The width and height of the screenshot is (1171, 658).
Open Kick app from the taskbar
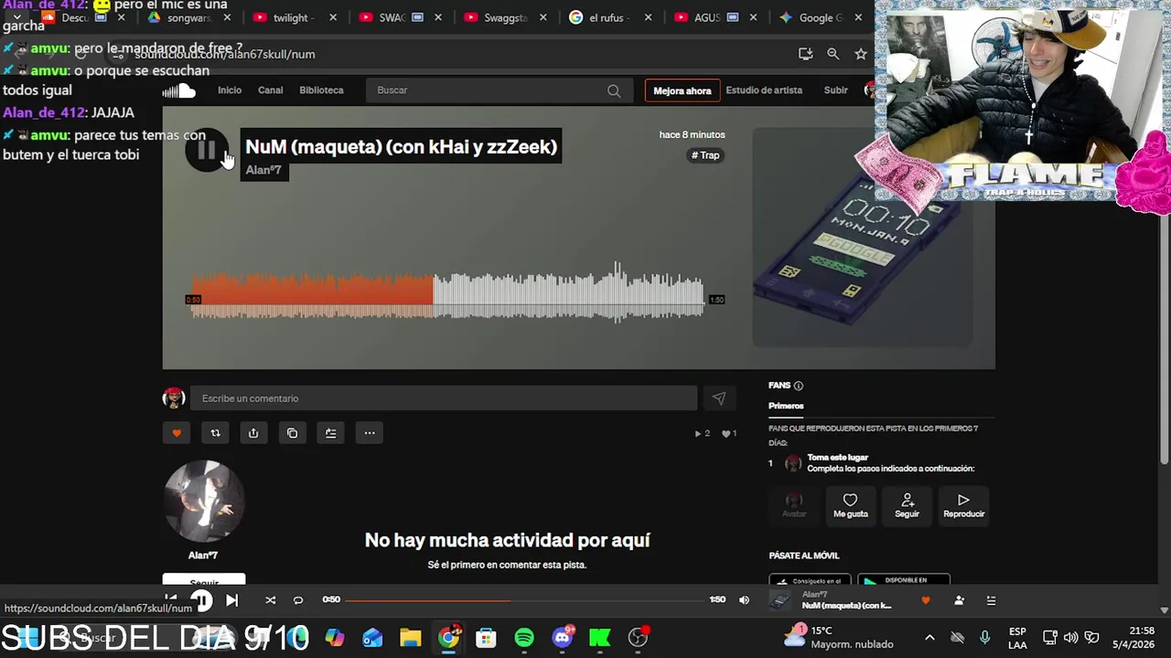coord(600,638)
